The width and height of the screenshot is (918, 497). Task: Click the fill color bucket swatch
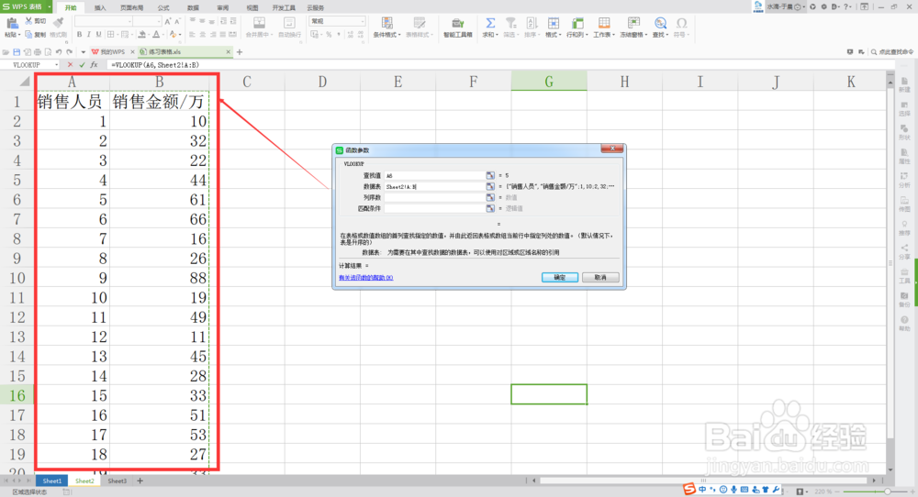[141, 35]
